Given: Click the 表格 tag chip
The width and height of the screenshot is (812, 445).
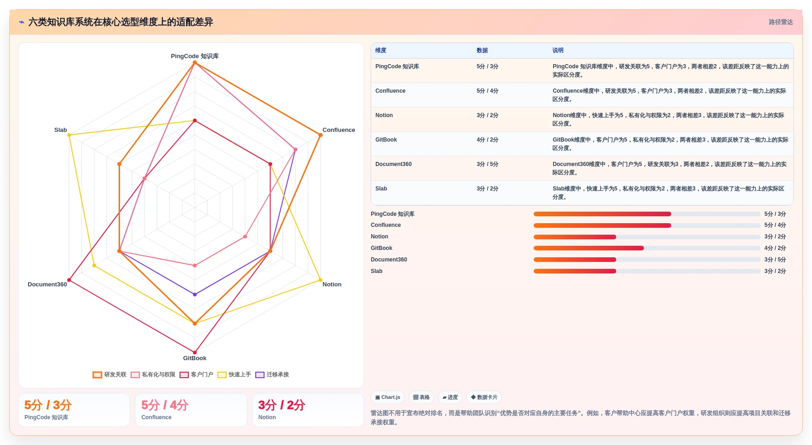Looking at the screenshot, I should coord(421,397).
